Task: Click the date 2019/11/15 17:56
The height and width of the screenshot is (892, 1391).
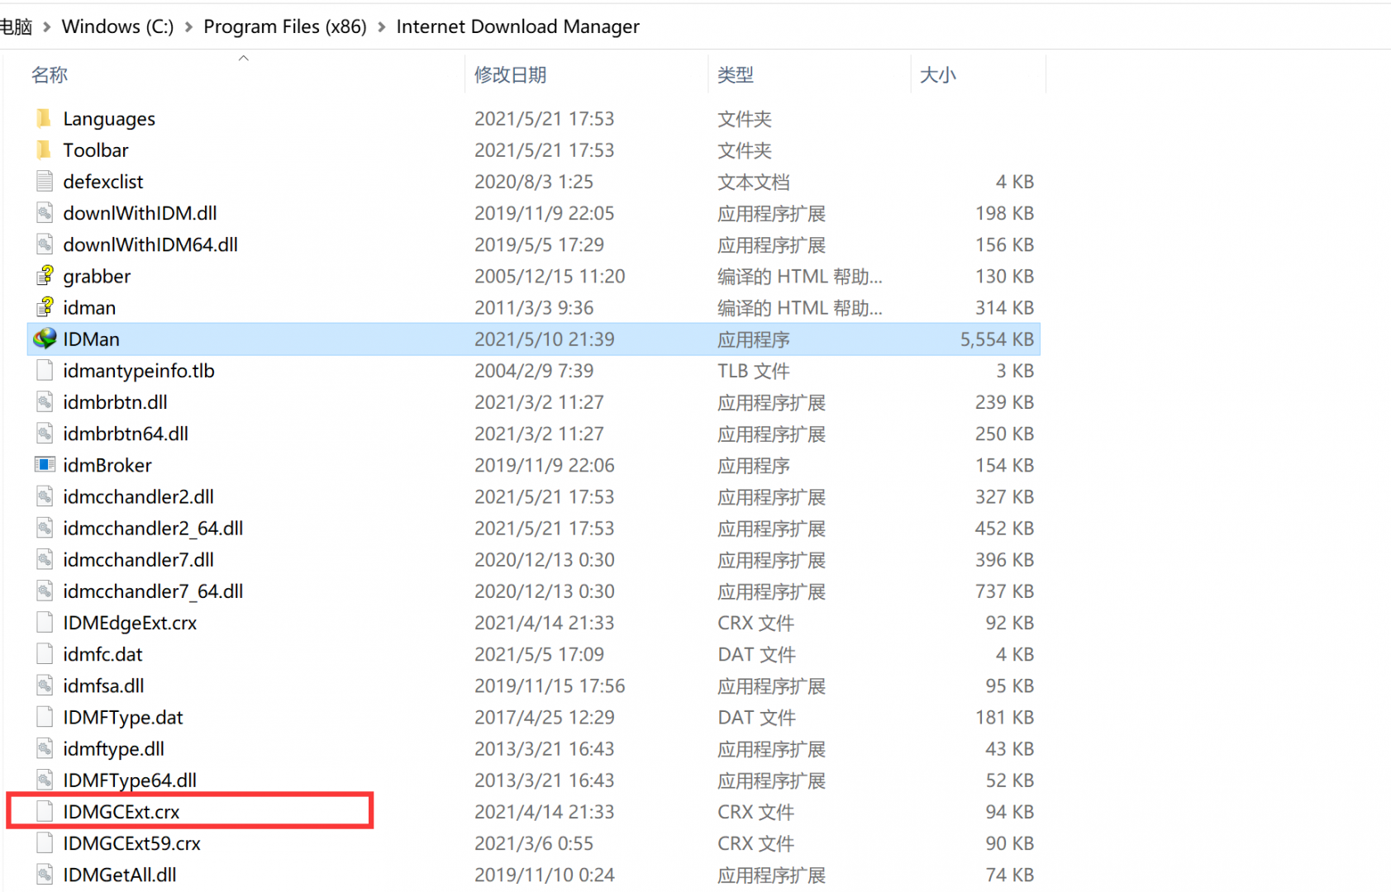Action: (x=550, y=686)
